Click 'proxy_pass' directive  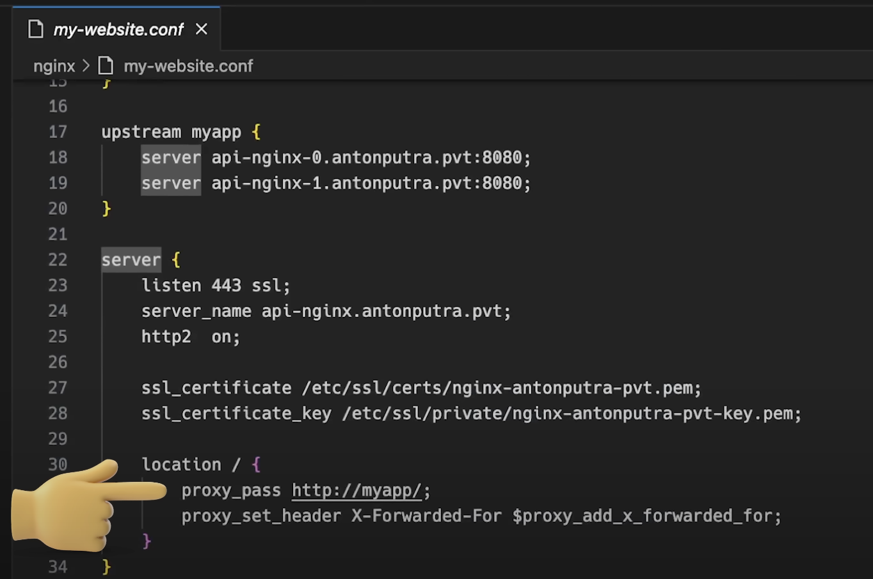231,490
